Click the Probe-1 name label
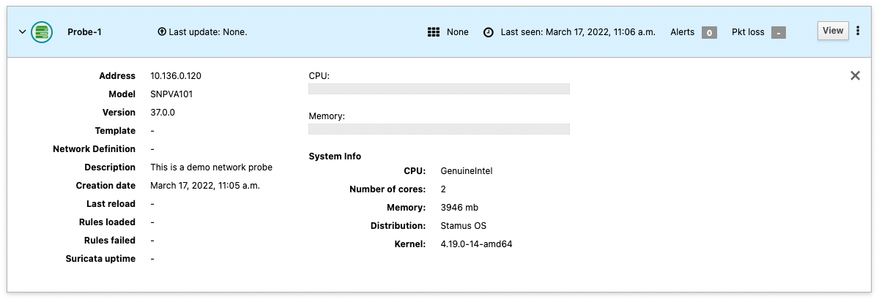This screenshot has height=302, width=879. (x=84, y=32)
